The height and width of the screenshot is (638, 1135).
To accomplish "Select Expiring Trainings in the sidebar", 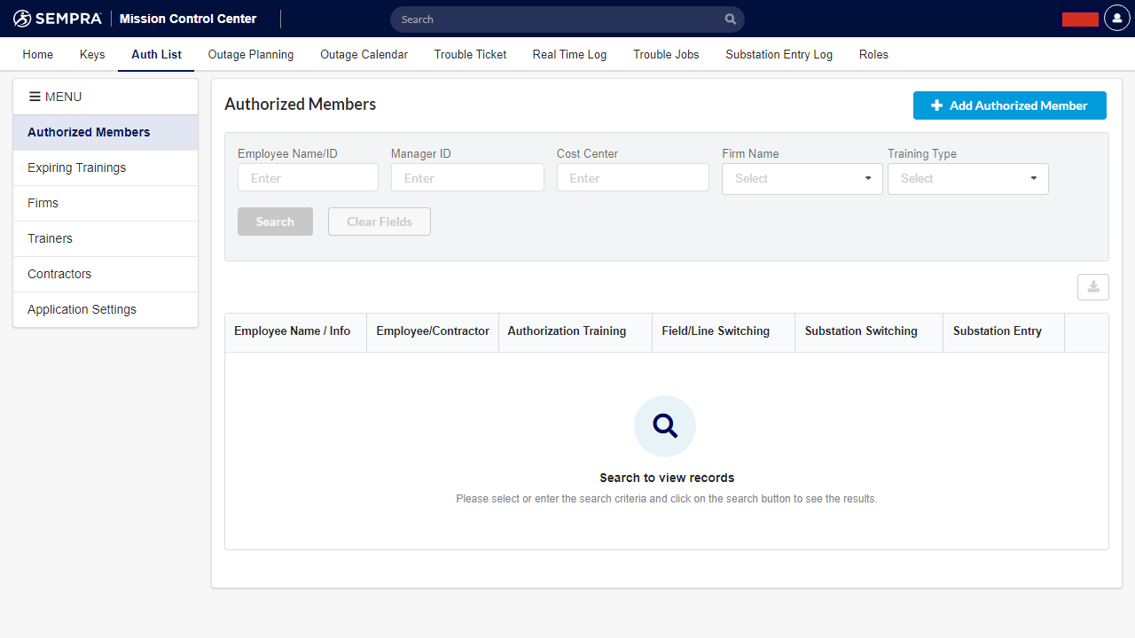I will click(77, 167).
